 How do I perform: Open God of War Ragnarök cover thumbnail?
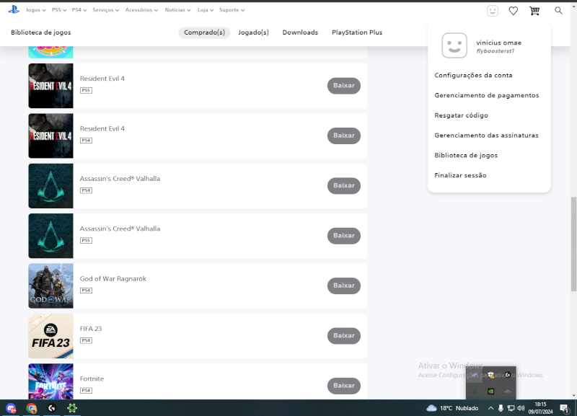50,286
